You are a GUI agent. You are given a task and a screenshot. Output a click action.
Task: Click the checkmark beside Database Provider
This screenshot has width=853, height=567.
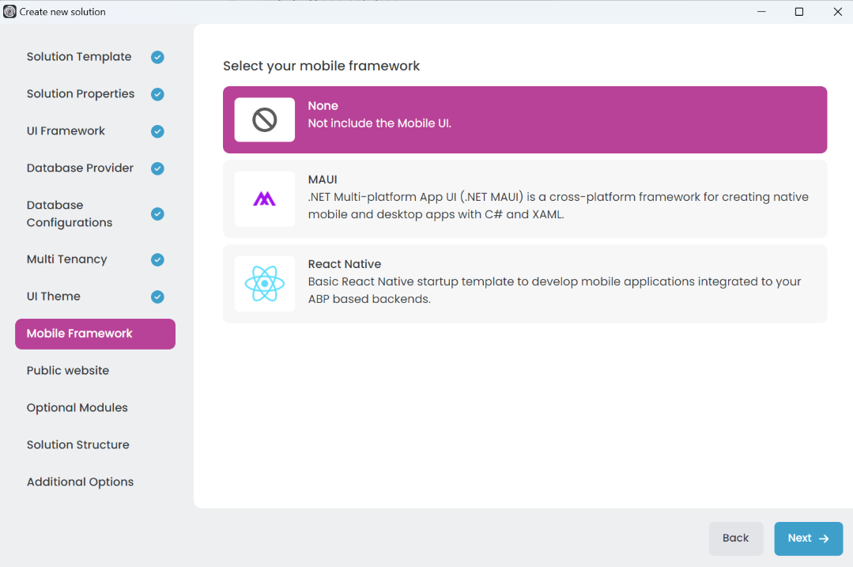(157, 168)
